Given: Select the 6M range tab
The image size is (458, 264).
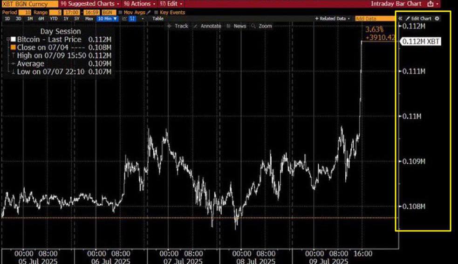Looking at the screenshot, I should tap(41, 18).
